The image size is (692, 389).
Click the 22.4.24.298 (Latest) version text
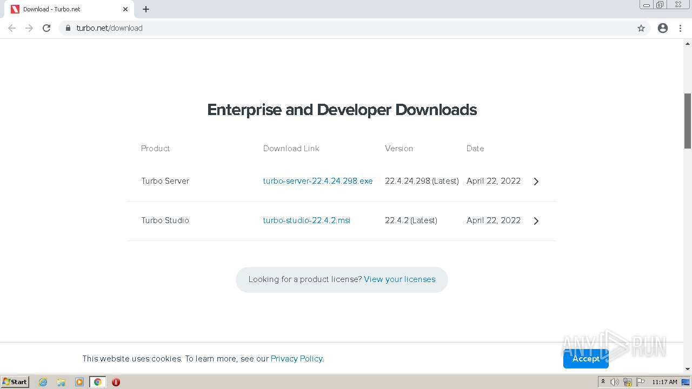[422, 181]
